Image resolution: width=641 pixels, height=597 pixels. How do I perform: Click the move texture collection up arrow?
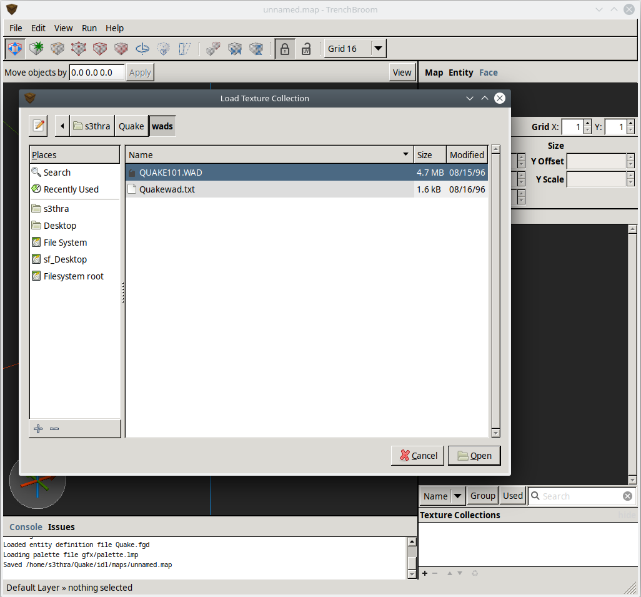click(x=450, y=573)
